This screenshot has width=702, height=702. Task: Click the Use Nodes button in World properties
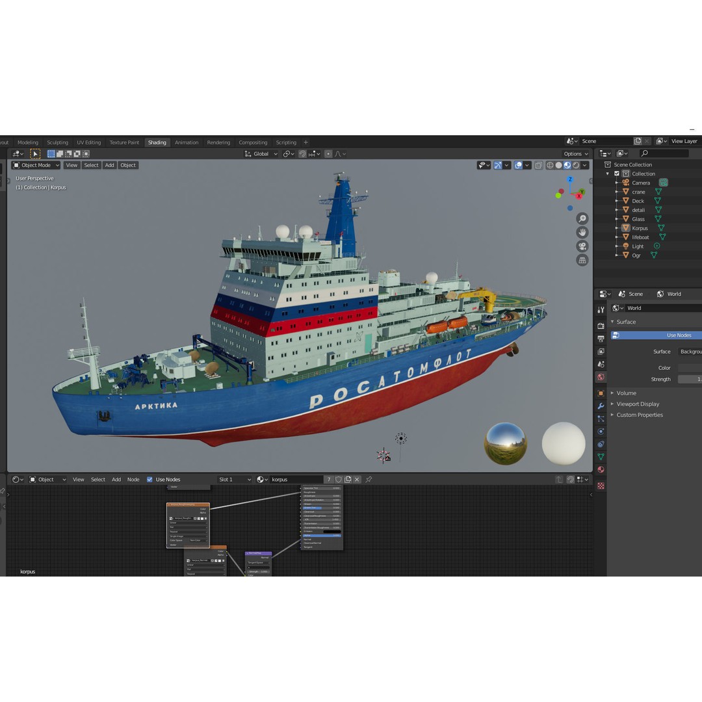point(656,335)
